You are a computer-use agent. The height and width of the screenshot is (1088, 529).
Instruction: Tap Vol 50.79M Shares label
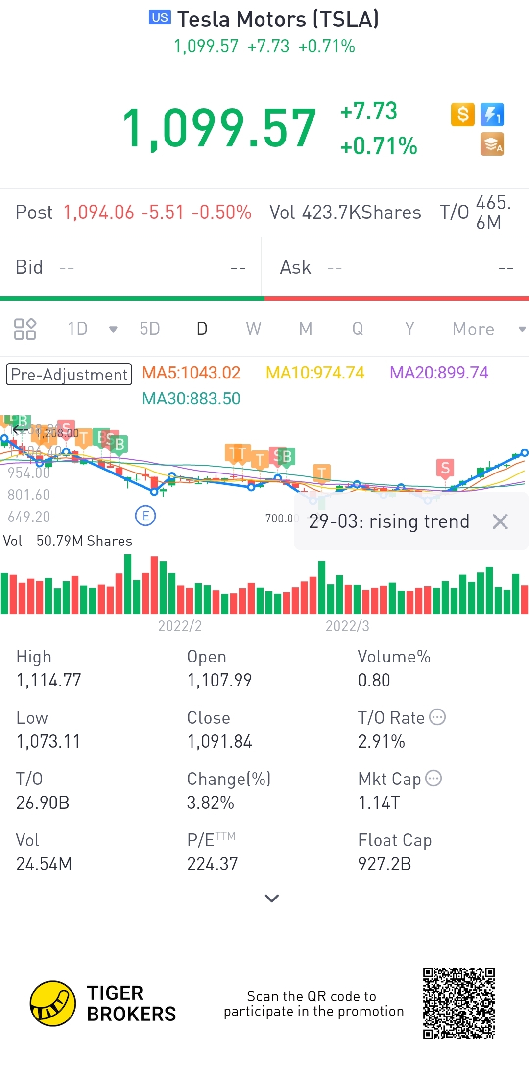click(68, 541)
